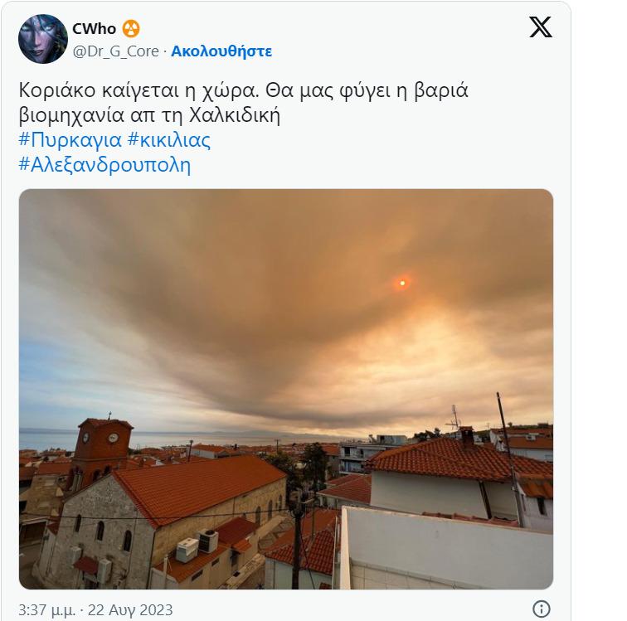627x621 pixels.
Task: Click the TV antenna on rooftop
Action: click(x=454, y=419)
